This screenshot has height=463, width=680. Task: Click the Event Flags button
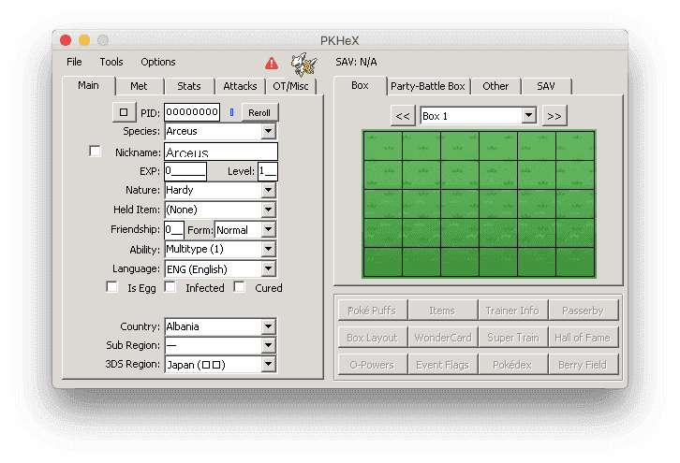click(x=442, y=364)
